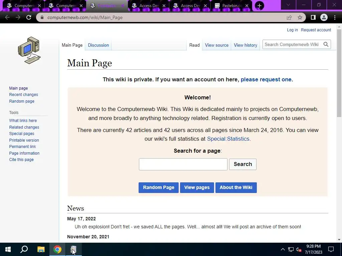Go back with the browser back arrow
The image size is (342, 256).
tap(7, 17)
